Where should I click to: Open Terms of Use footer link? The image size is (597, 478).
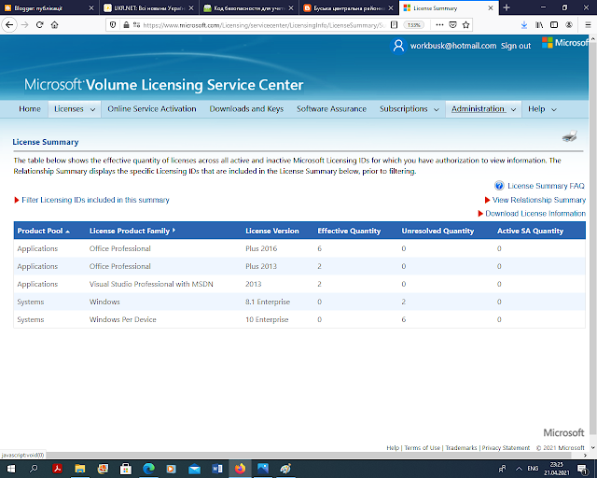422,447
